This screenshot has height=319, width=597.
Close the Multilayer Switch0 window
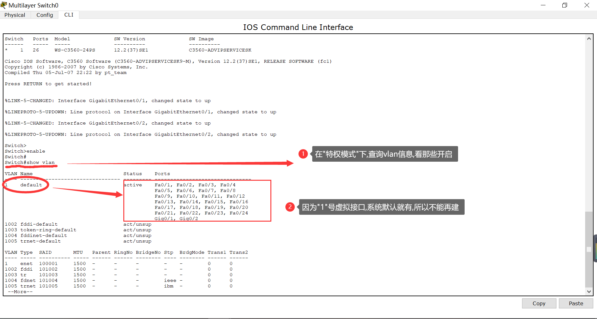[x=587, y=5]
